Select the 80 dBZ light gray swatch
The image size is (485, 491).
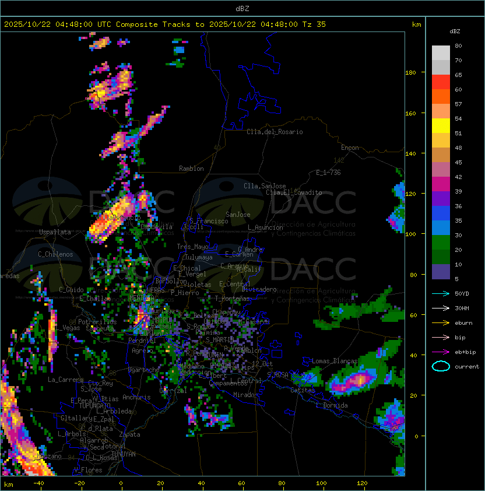(x=441, y=52)
